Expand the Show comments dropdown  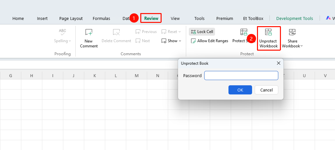[x=180, y=41]
